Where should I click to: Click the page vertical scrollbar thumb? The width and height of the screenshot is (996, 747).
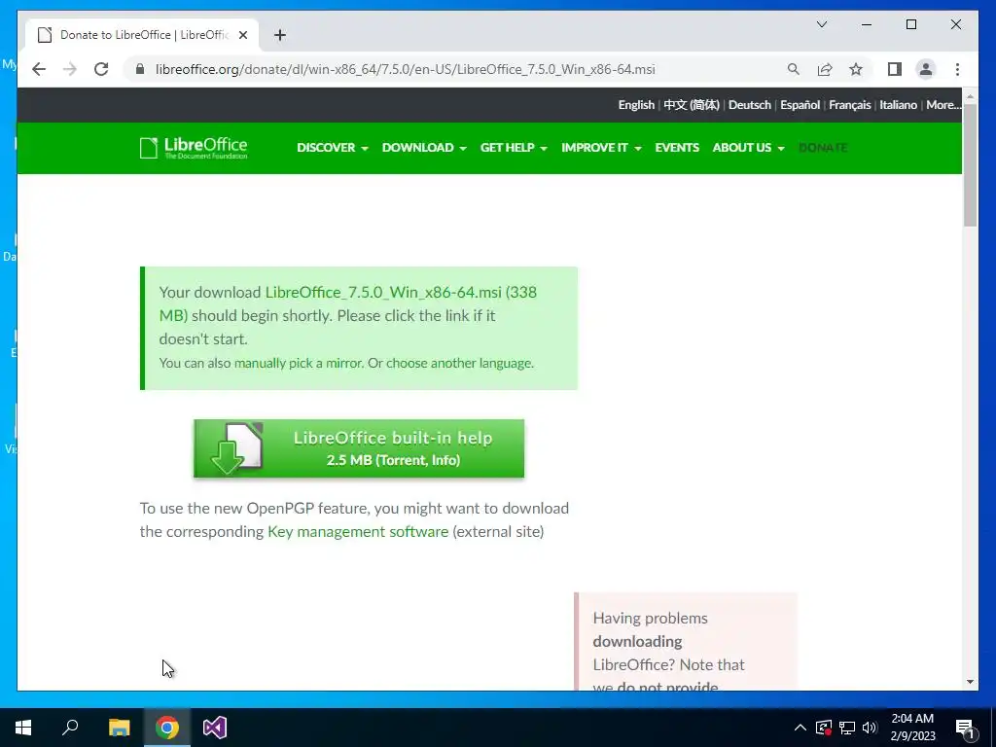[x=970, y=165]
